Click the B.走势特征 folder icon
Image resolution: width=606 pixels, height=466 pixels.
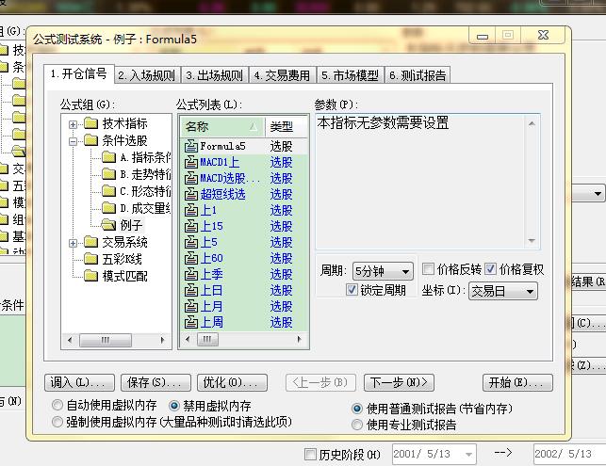click(109, 174)
